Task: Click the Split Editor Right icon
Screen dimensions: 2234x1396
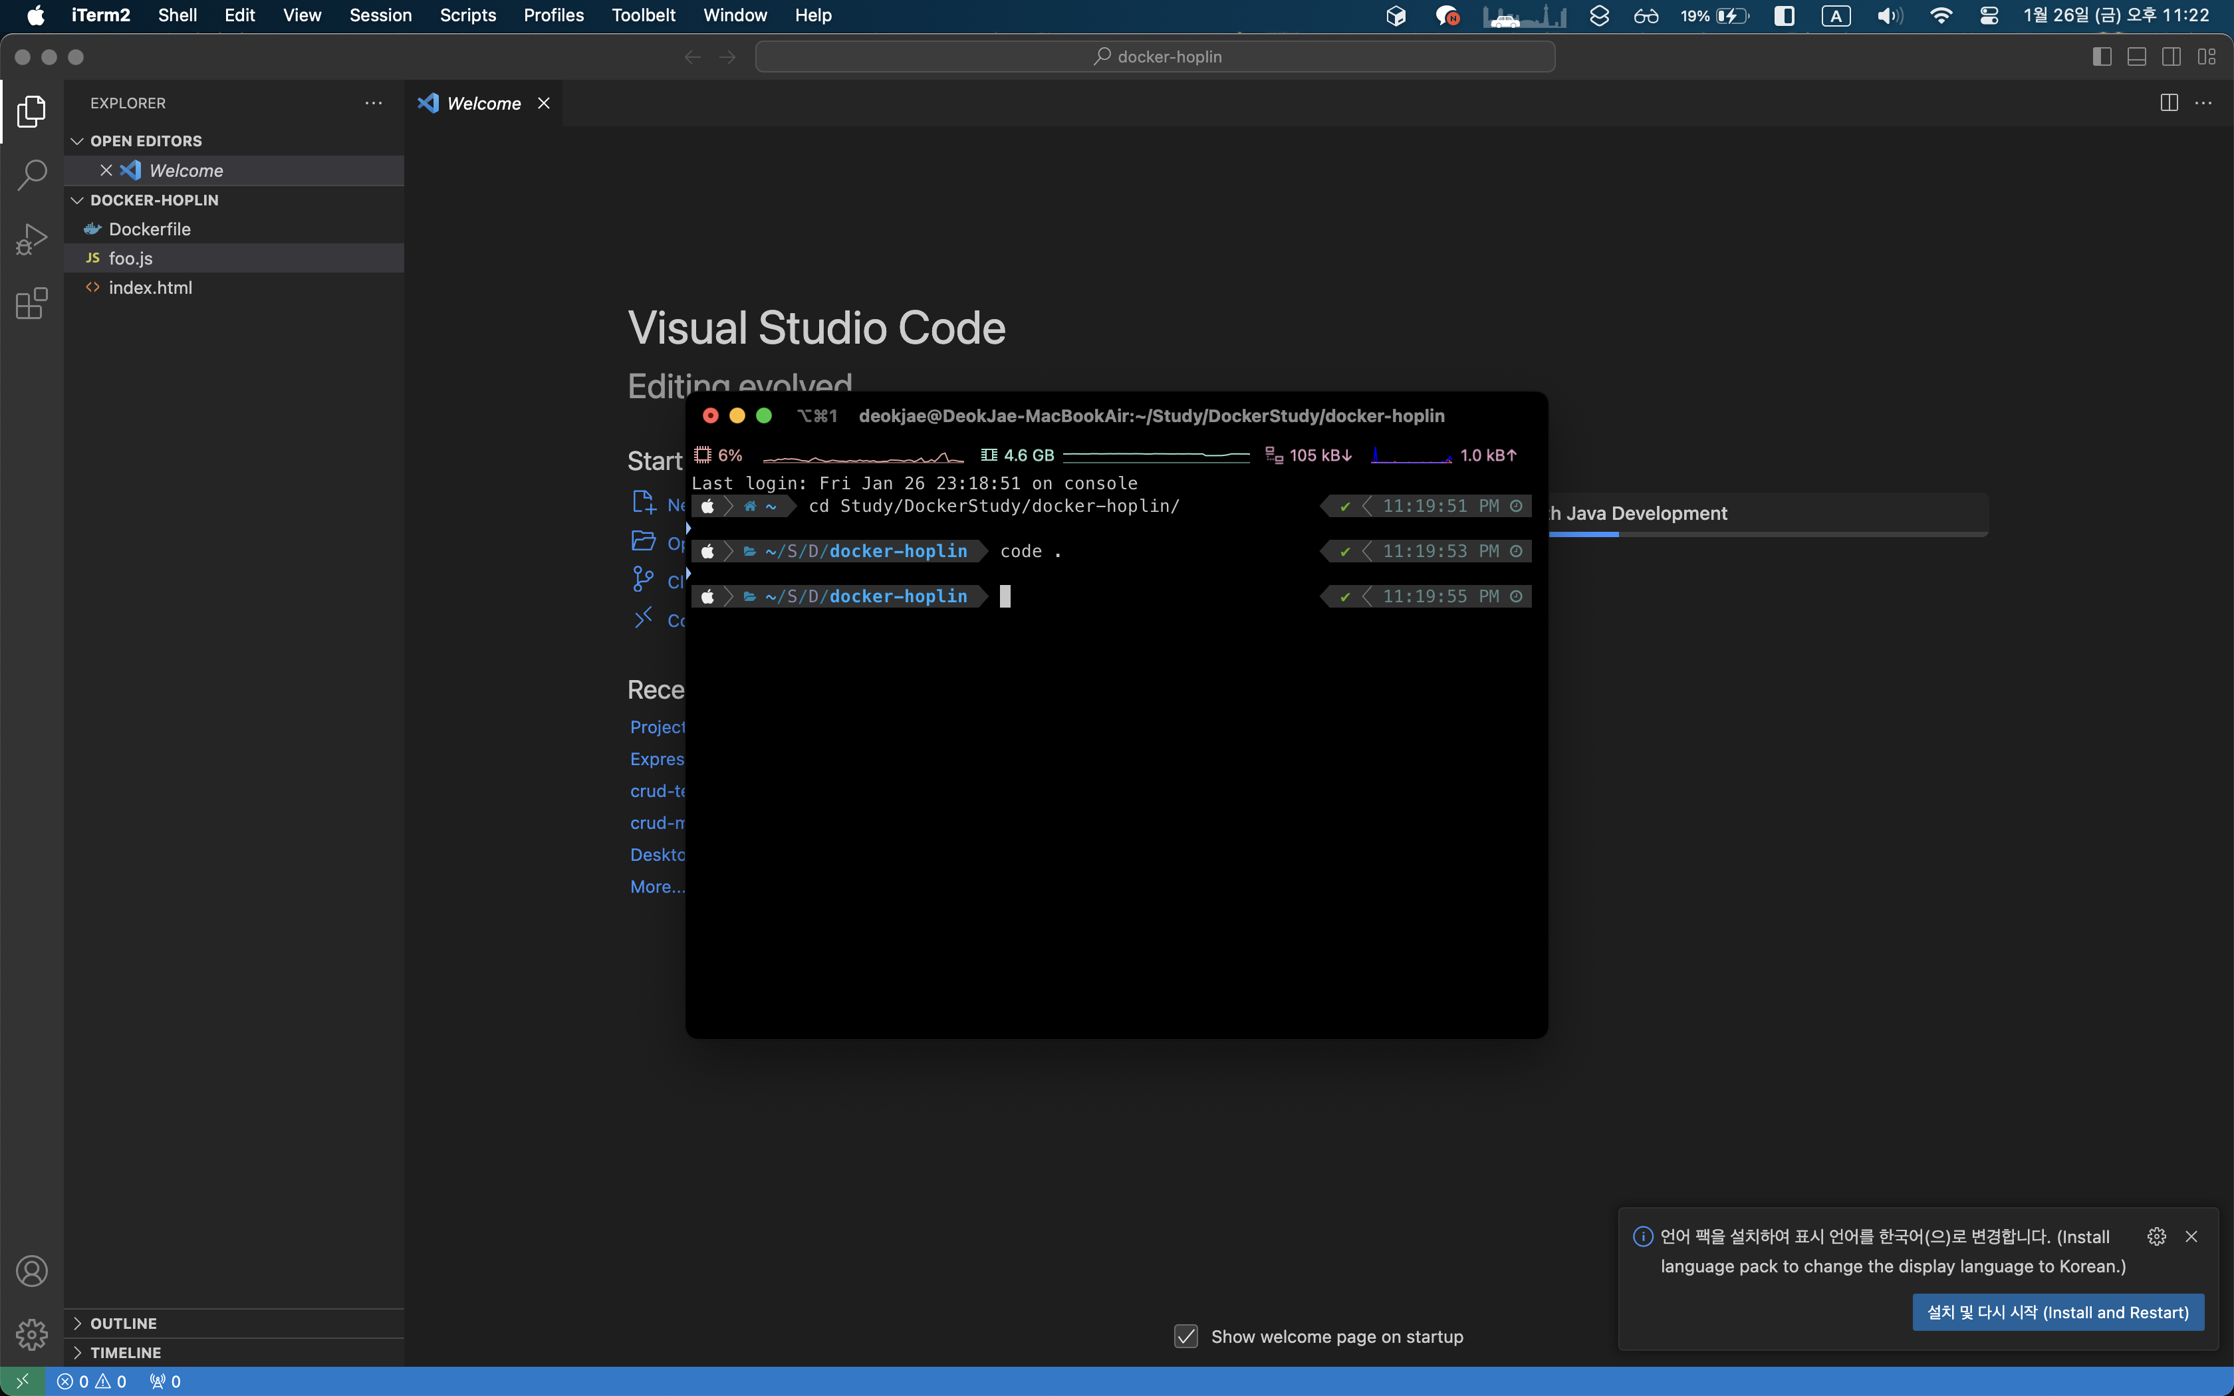Action: (x=2168, y=102)
